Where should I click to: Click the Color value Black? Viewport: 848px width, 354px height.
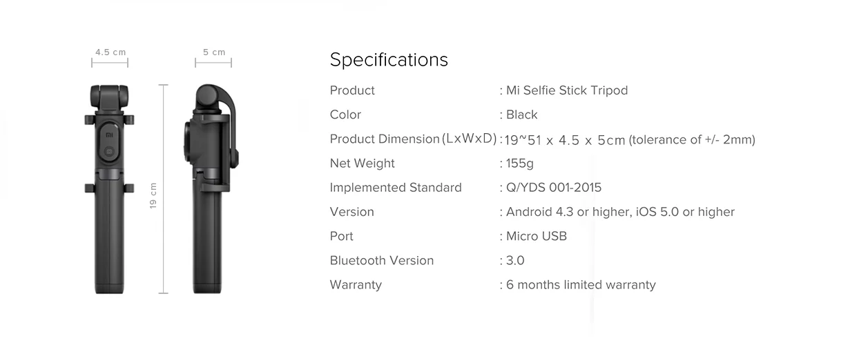point(521,115)
